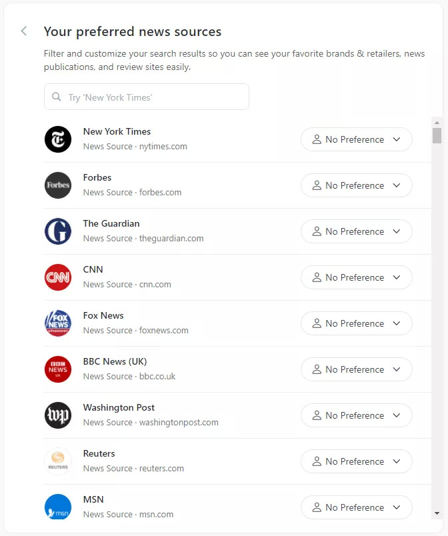Click the back arrow icon
448x536 pixels.
(24, 31)
